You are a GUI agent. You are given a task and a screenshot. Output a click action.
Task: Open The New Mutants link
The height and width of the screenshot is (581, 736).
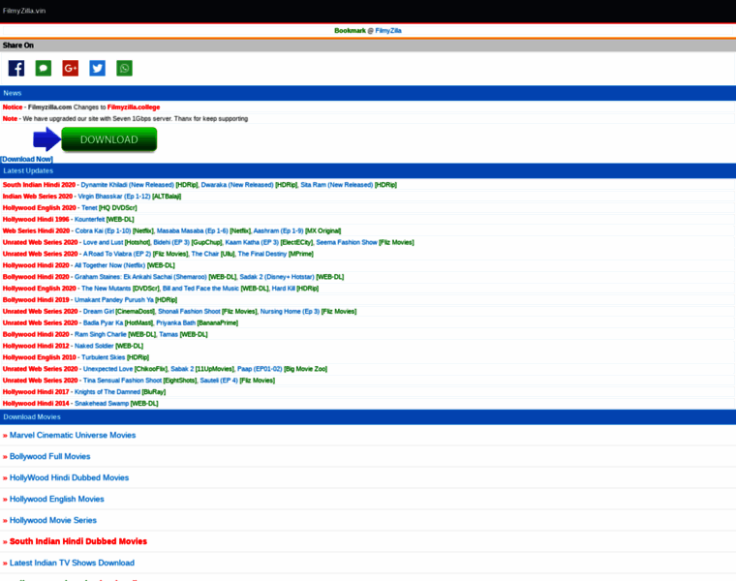pos(107,289)
